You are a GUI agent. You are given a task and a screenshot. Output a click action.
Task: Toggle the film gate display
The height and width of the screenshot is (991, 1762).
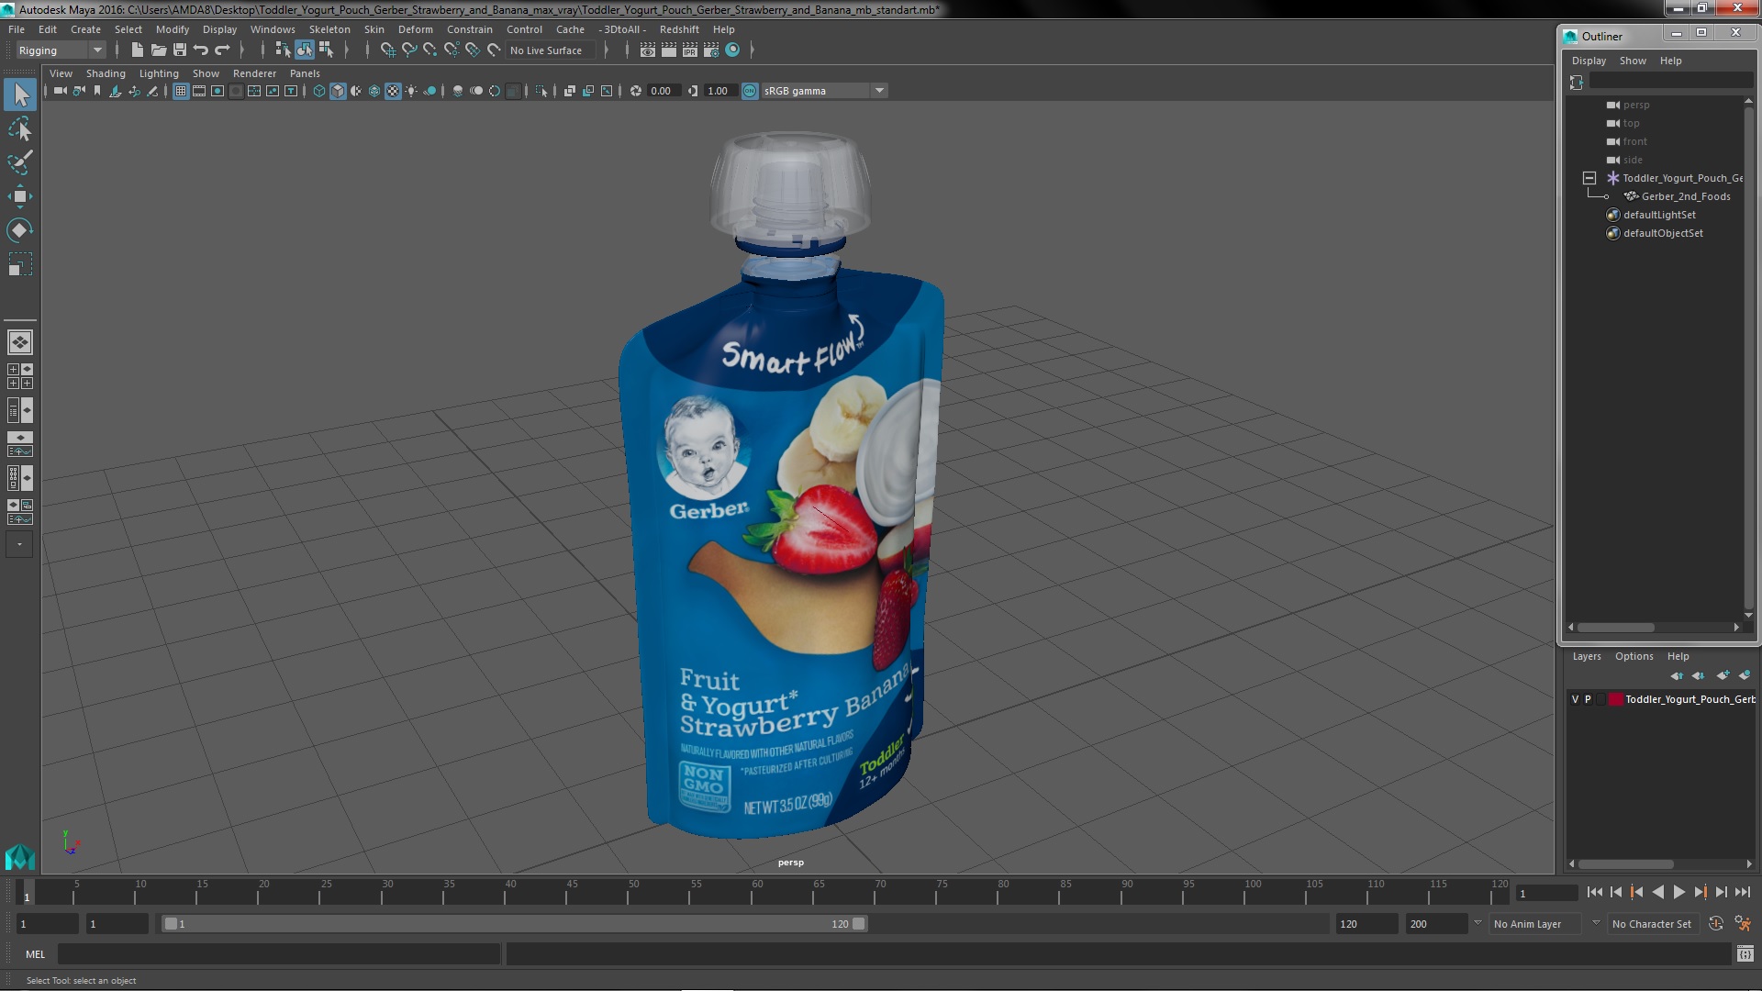point(199,91)
